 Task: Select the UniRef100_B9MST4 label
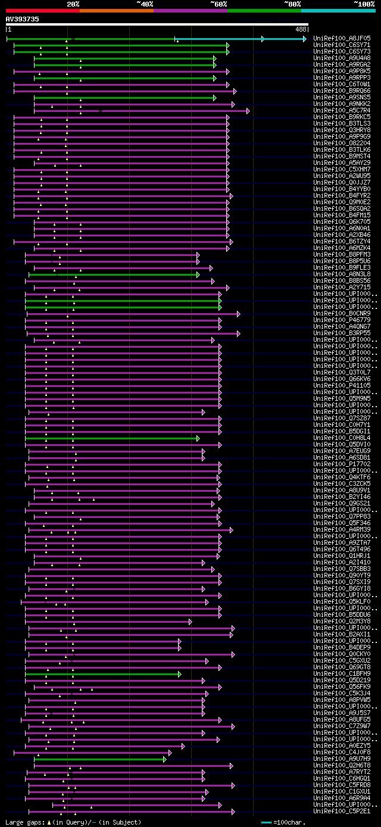click(342, 157)
